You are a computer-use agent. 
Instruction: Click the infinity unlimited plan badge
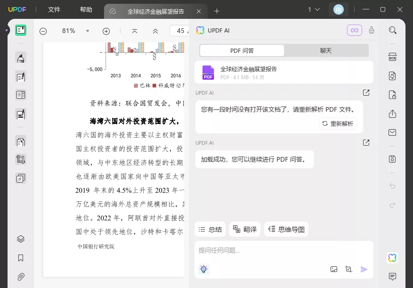coord(355,30)
